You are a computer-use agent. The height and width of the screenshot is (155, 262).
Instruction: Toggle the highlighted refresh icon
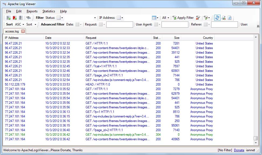pos(217,18)
